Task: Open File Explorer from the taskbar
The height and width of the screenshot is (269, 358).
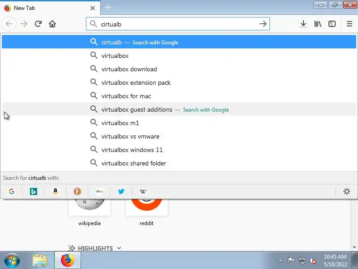Action: tap(40, 260)
